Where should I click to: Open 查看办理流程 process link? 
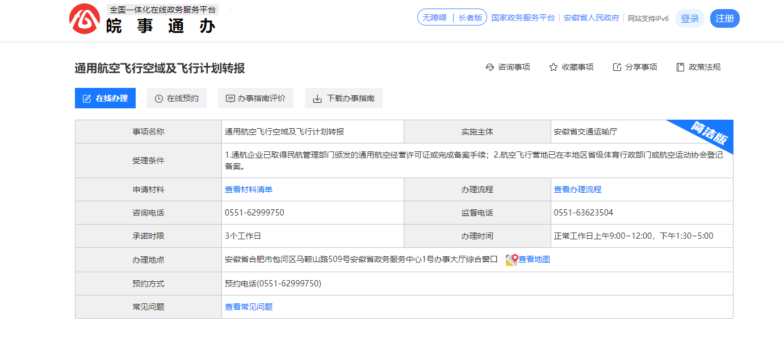pos(577,189)
